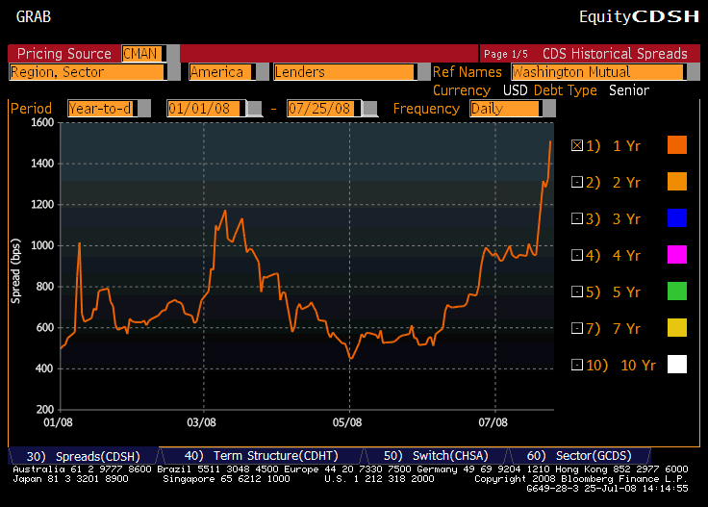Enable the 5 Yr series checkbox
This screenshot has height=507, width=708.
click(x=576, y=292)
